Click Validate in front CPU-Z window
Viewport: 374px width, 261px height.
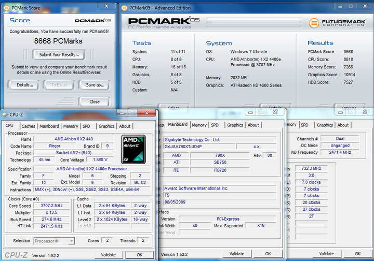click(x=108, y=255)
